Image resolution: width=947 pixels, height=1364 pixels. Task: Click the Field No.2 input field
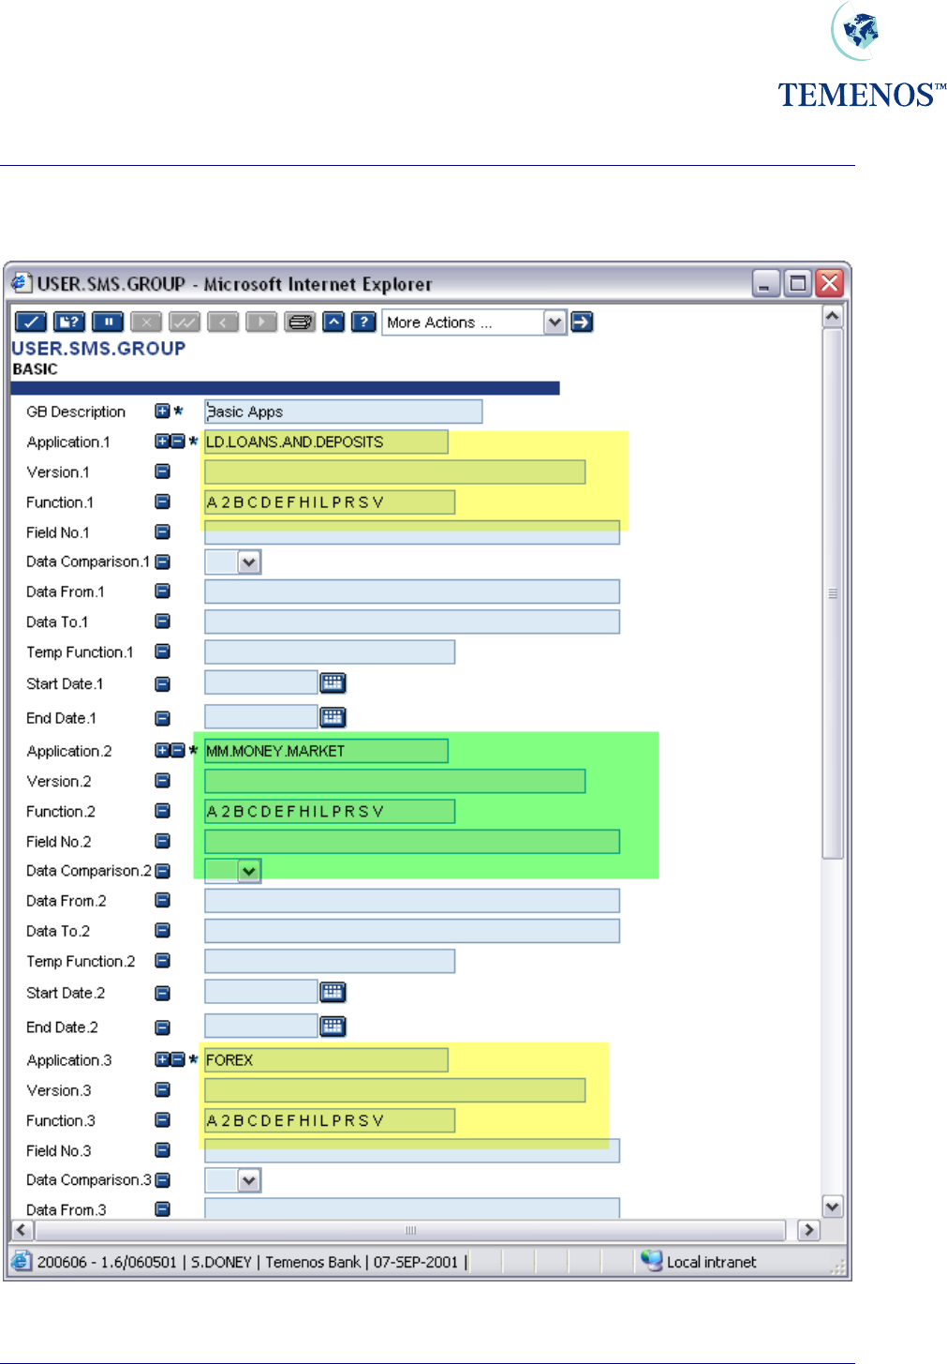click(x=412, y=842)
